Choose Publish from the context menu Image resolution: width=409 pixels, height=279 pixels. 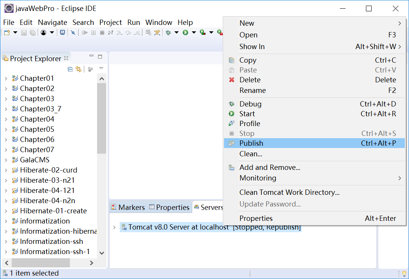point(314,143)
